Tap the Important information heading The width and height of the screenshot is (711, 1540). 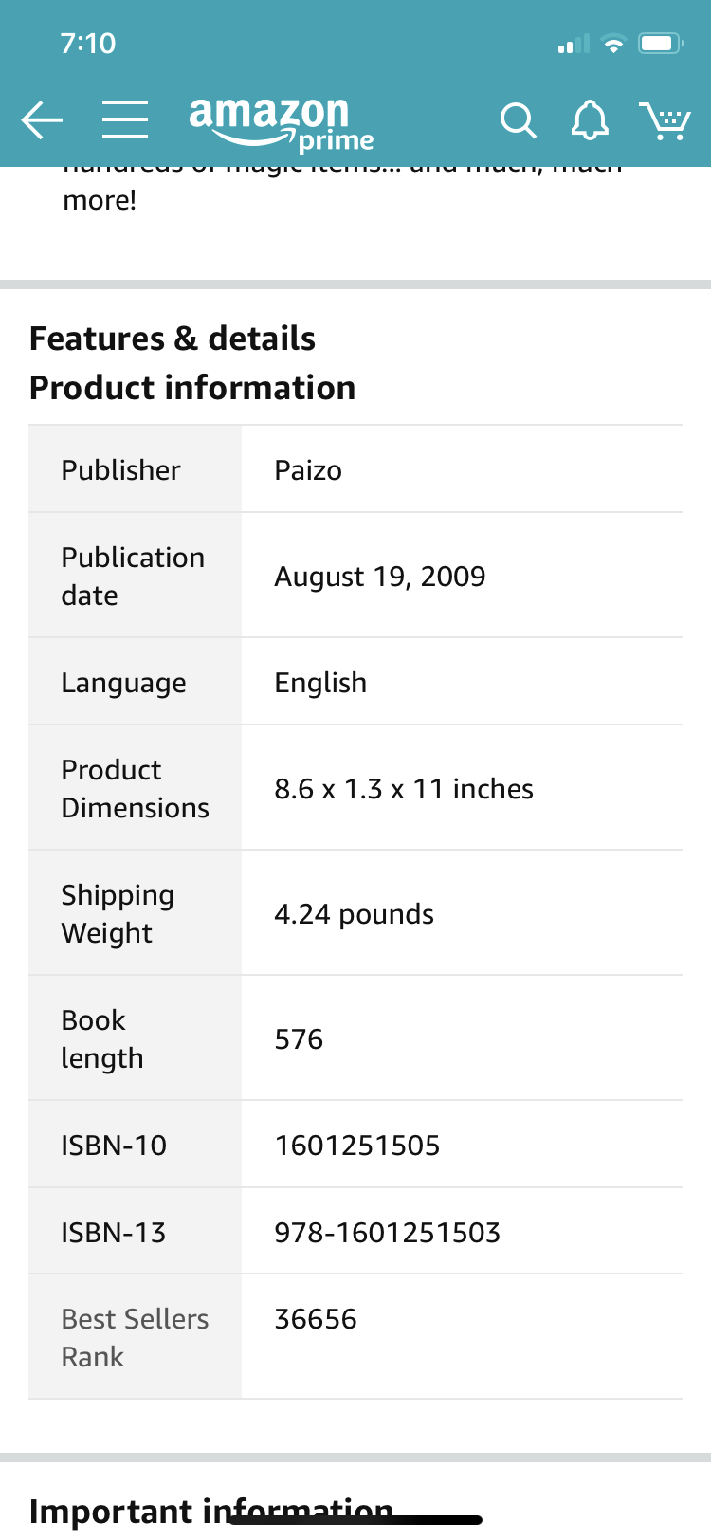tap(211, 1512)
